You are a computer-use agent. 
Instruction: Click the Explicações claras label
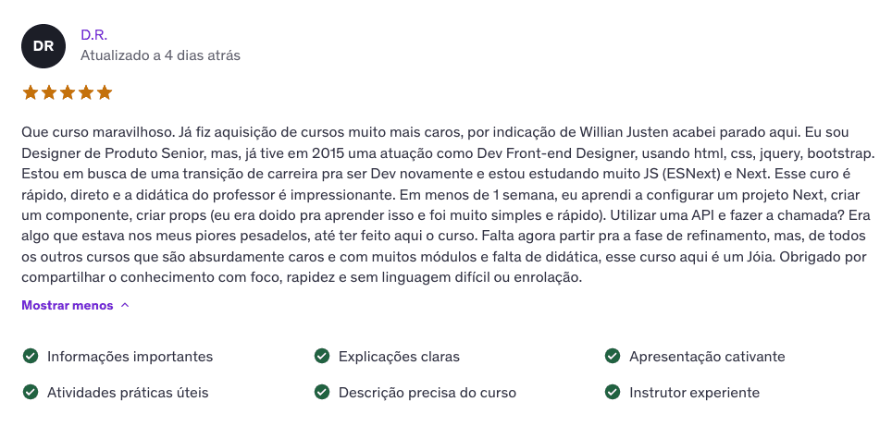click(x=399, y=356)
